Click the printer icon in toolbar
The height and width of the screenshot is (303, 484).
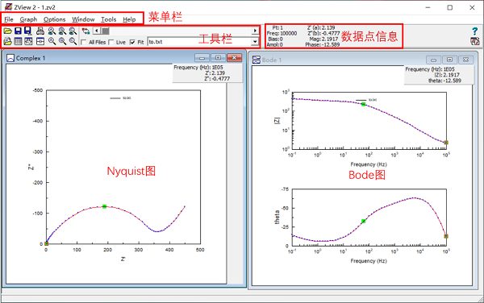coord(40,31)
